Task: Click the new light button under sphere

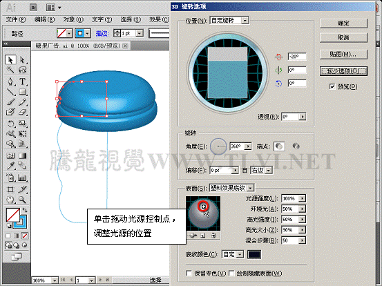Action: (x=203, y=236)
